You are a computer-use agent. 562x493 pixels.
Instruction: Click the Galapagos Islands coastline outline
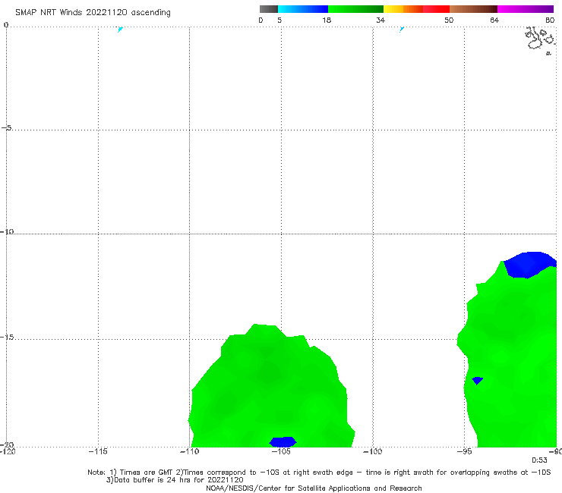coord(541,39)
